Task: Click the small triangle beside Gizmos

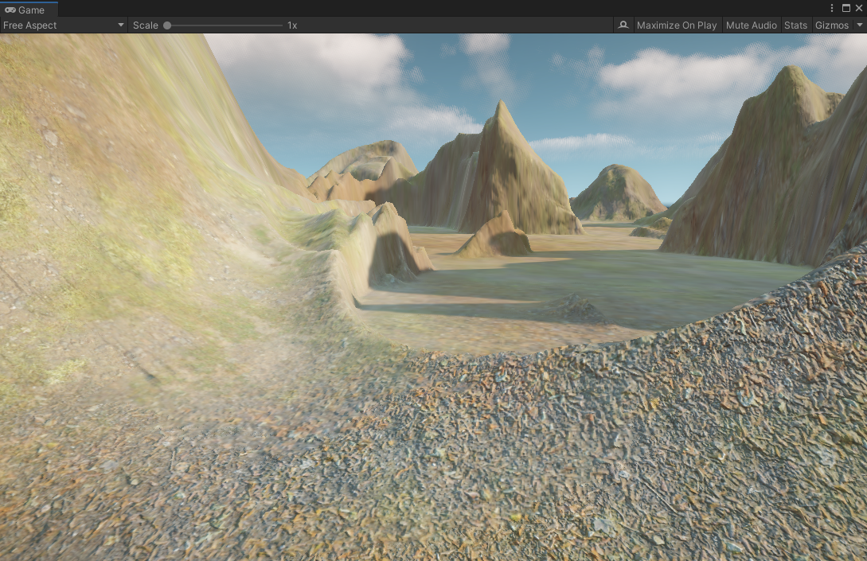Action: (861, 25)
